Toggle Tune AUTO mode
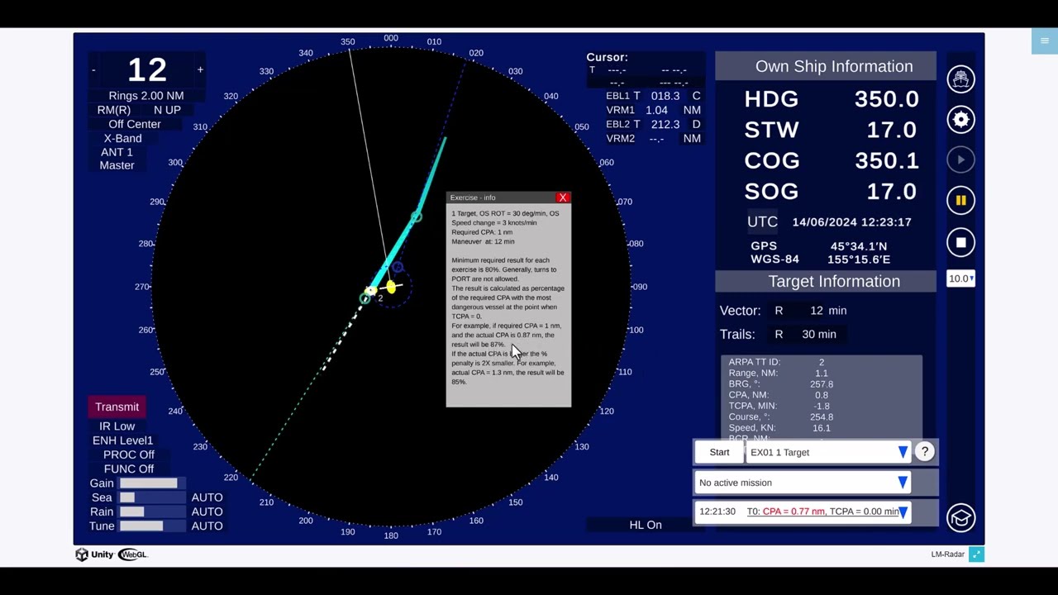Image resolution: width=1058 pixels, height=595 pixels. point(207,526)
